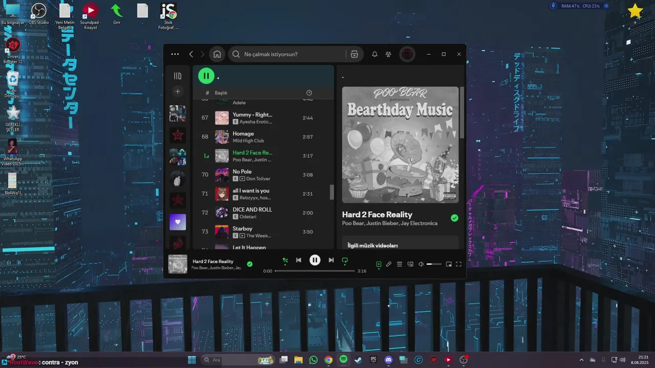Toggle the Now Playing view panel
Viewport: 655px width, 368px height.
[379, 264]
